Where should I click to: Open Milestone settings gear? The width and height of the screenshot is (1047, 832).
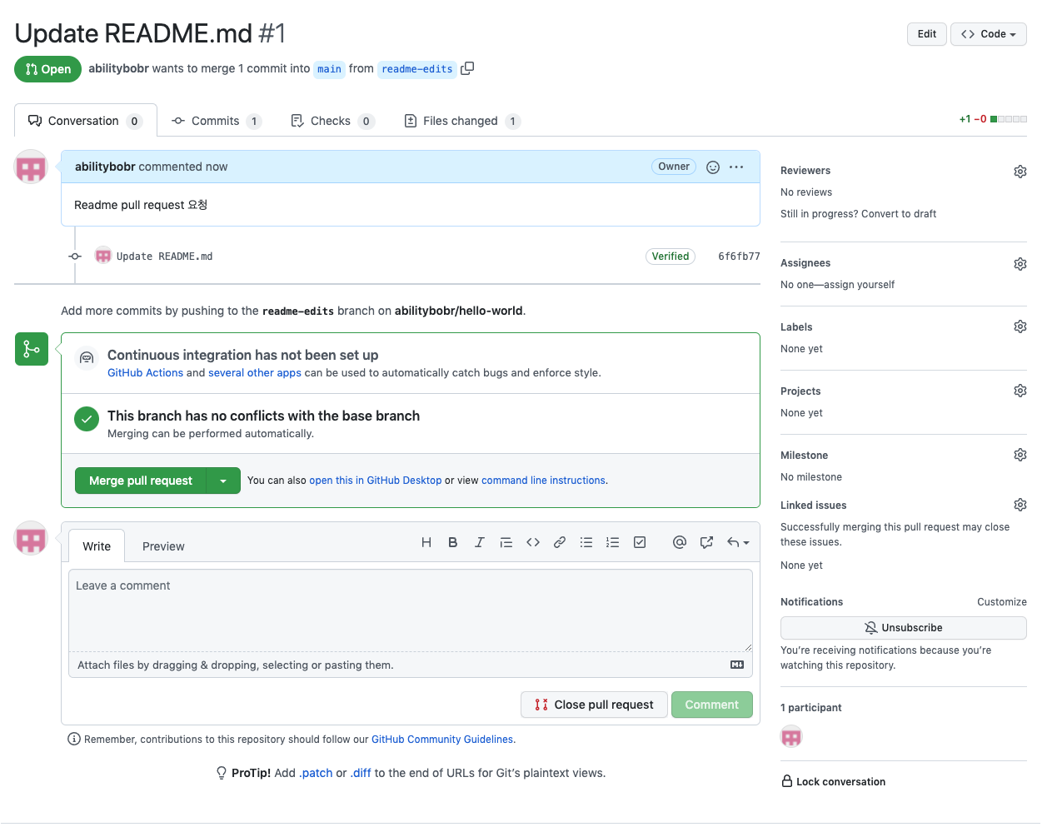(1020, 455)
